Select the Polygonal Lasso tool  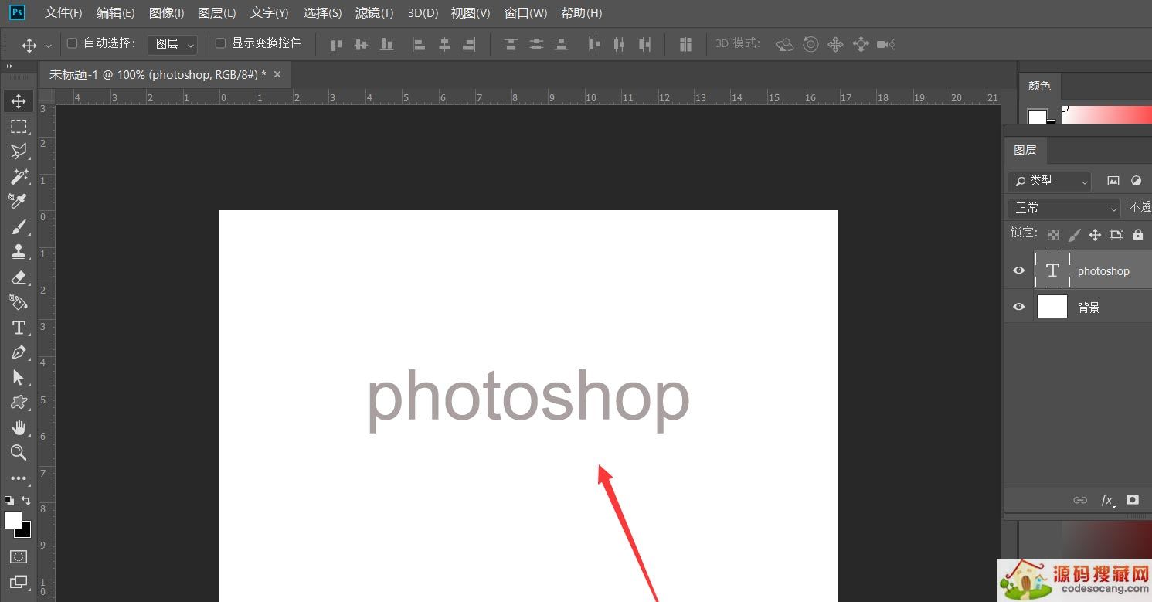pyautogui.click(x=19, y=151)
